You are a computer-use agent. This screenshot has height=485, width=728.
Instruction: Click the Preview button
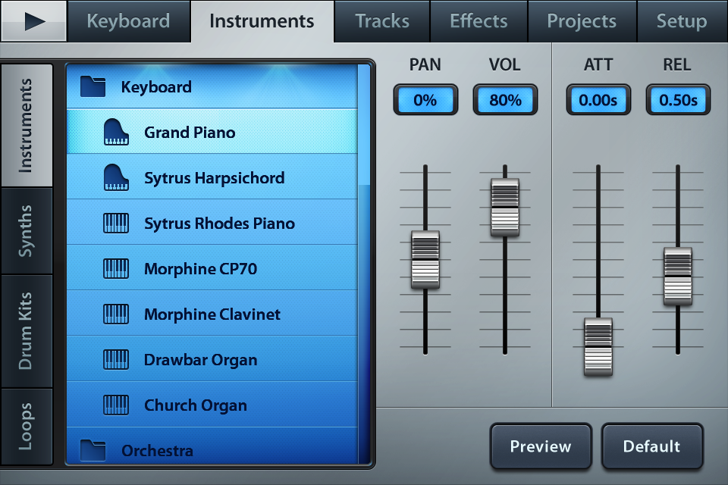540,446
